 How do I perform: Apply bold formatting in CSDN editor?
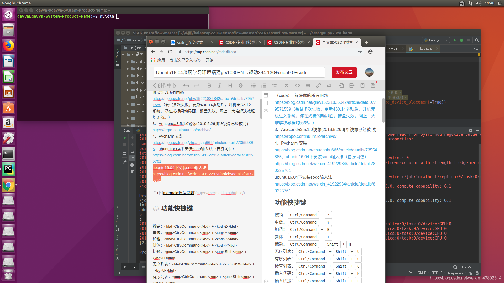[x=209, y=85]
